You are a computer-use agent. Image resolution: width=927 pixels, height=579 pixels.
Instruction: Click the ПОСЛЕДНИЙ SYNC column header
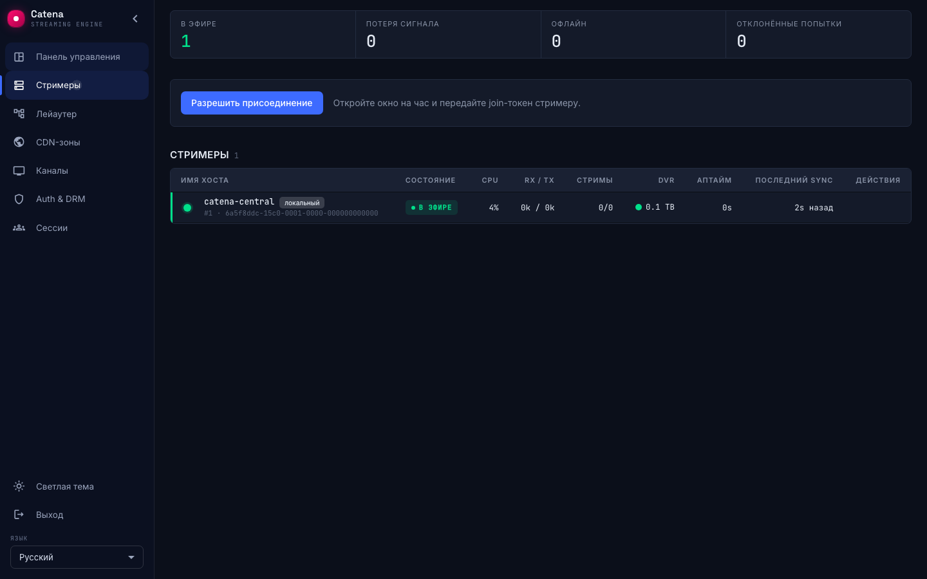794,180
